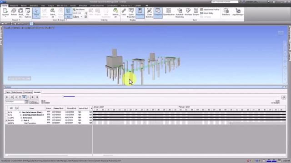Image resolution: width=291 pixels, height=163 pixels.
Task: Switch to the Viewpoint ribbon tab
Action: click(x=14, y=6)
